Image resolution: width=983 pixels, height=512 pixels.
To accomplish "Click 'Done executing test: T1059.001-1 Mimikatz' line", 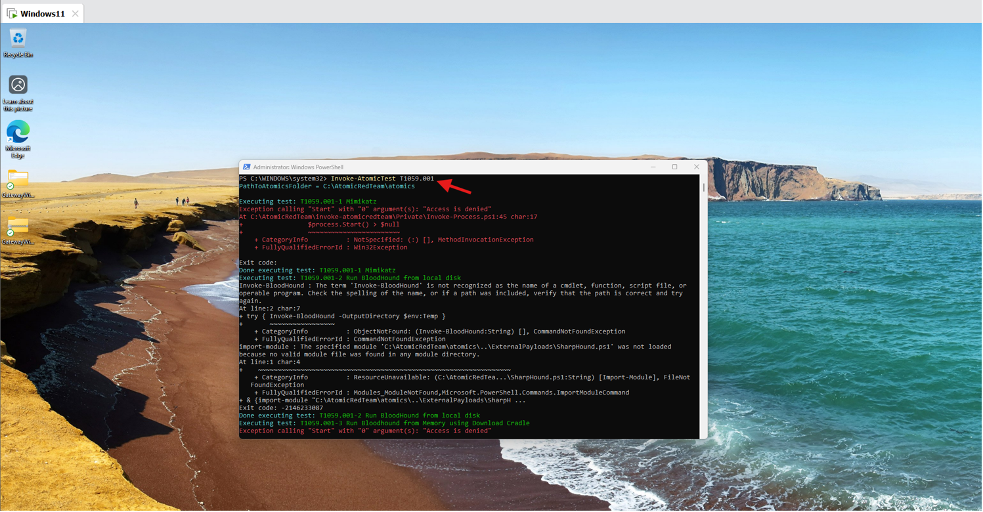I will (x=318, y=270).
